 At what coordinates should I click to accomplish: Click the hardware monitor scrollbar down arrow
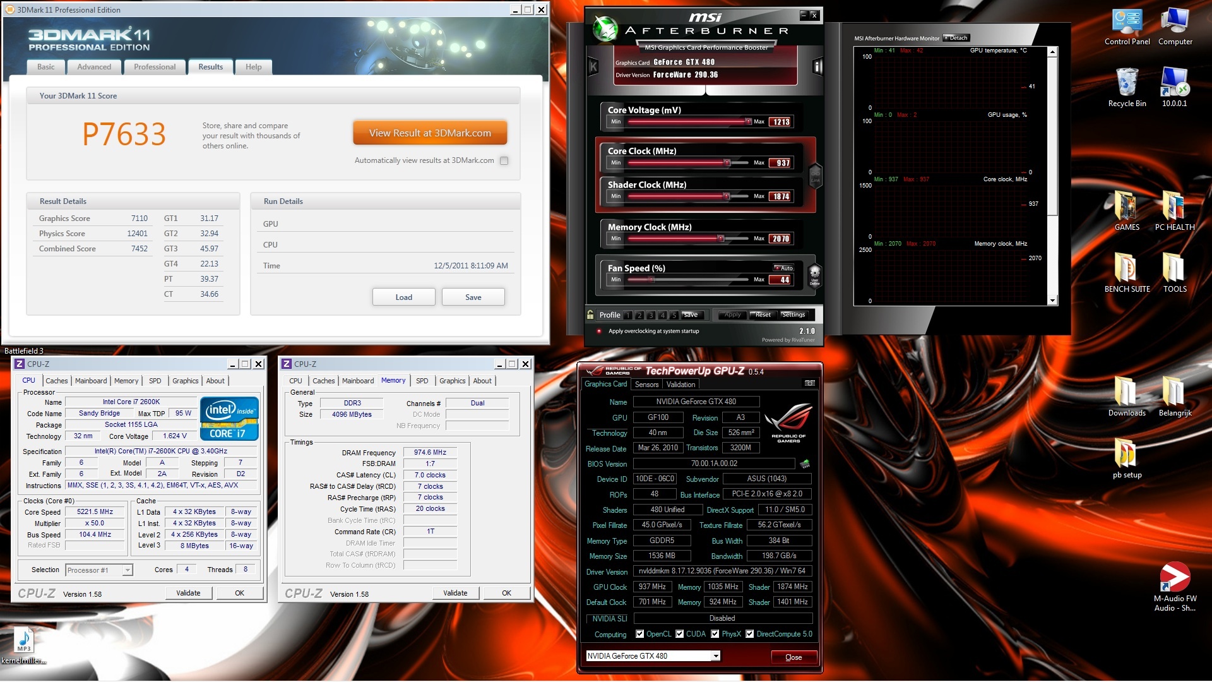pos(1052,301)
